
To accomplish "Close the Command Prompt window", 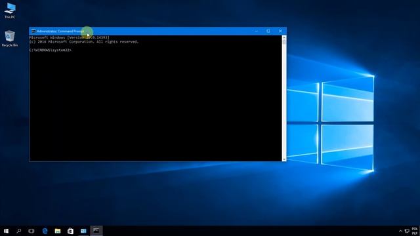I will (280, 31).
